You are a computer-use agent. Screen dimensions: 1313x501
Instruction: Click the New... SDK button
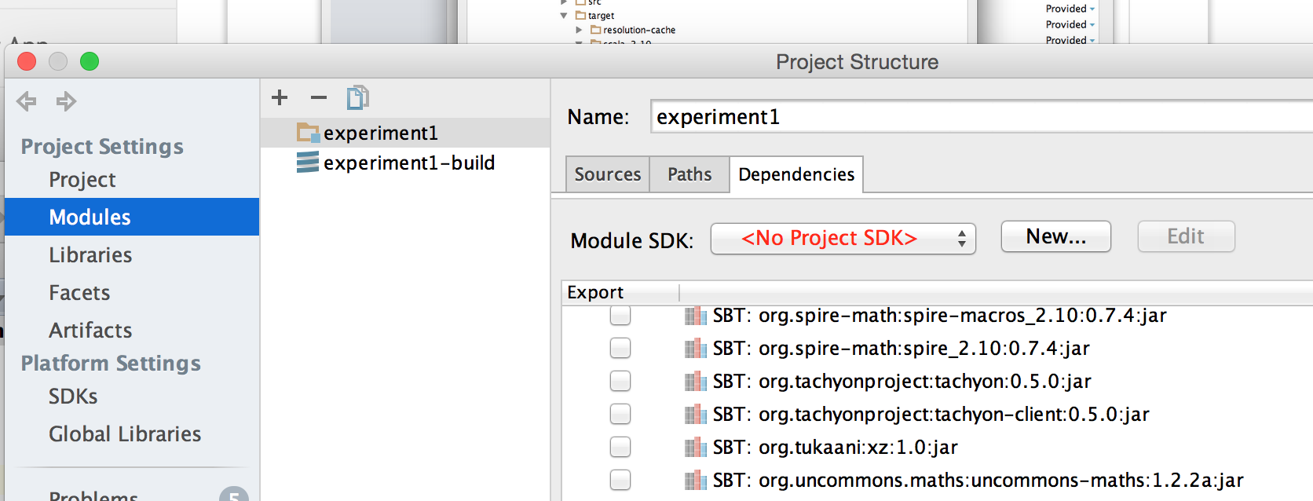click(1055, 236)
